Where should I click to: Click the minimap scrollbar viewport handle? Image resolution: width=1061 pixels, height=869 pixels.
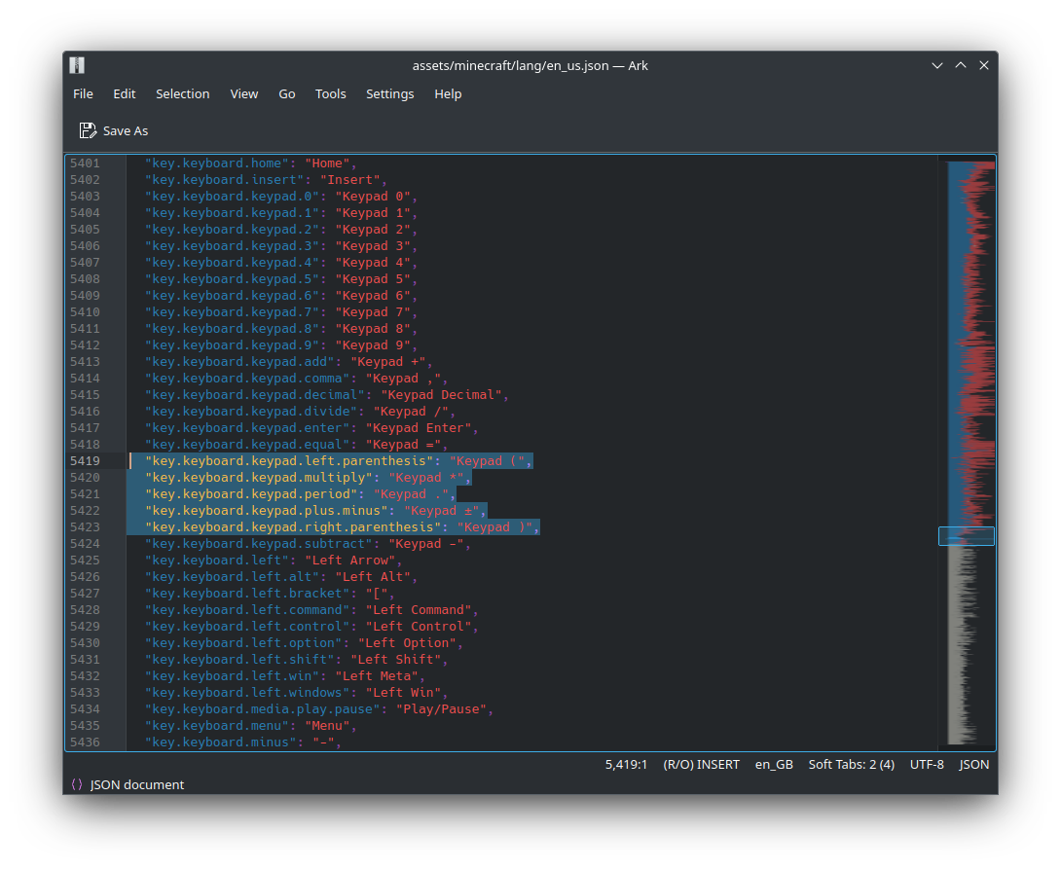[x=967, y=536]
